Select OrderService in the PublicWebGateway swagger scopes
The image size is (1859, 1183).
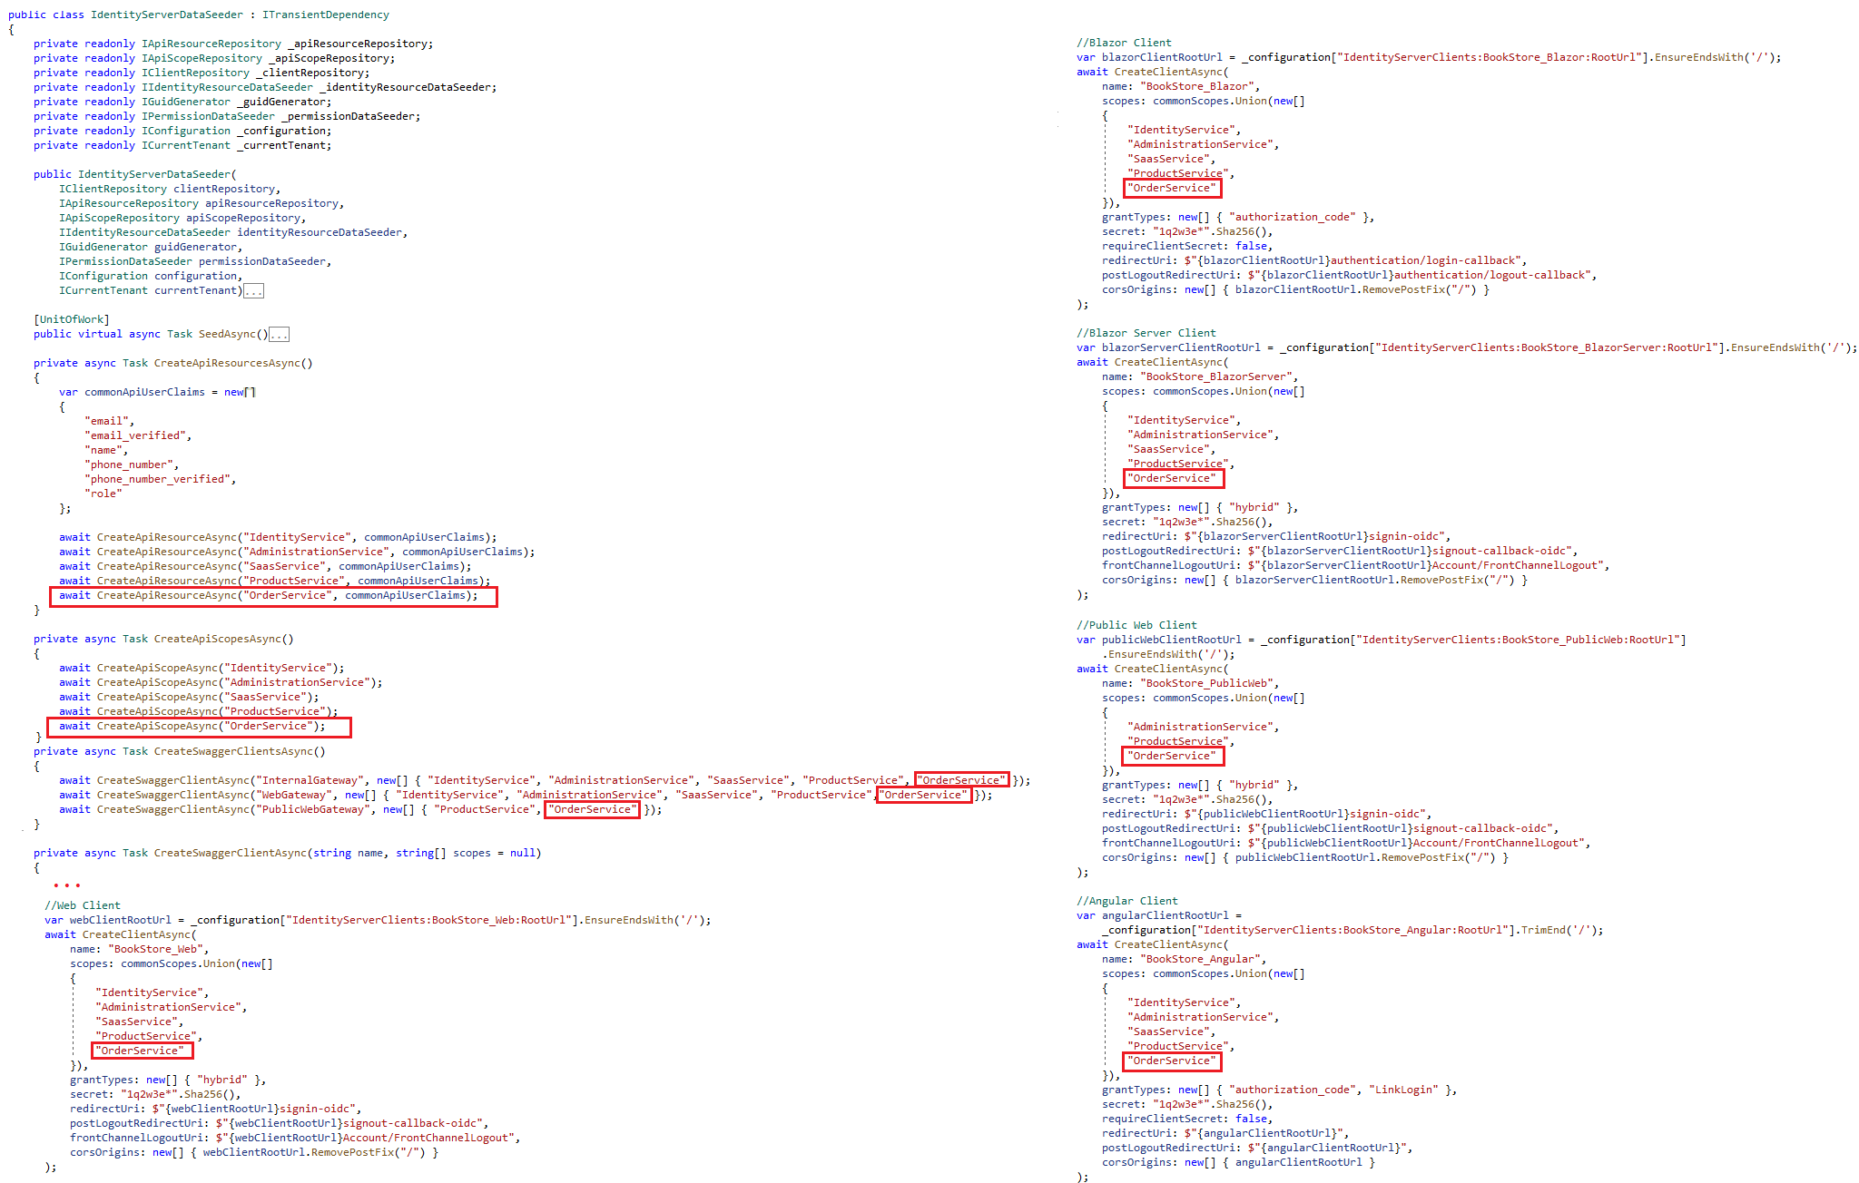591,809
